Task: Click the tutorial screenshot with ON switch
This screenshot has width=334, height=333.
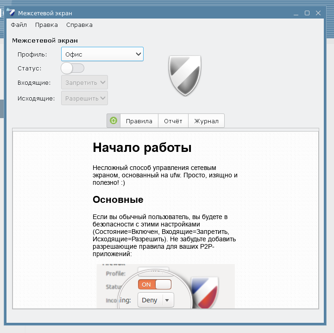Action: (x=165, y=286)
